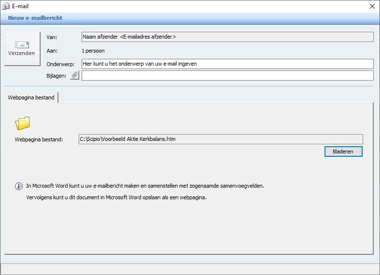Screen dimensions: 380x275
Task: Click the Webpagina bestand path field
Action: (221, 139)
